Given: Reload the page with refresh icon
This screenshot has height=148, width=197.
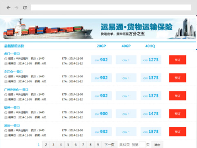Looking at the screenshot, I should tap(25, 8).
